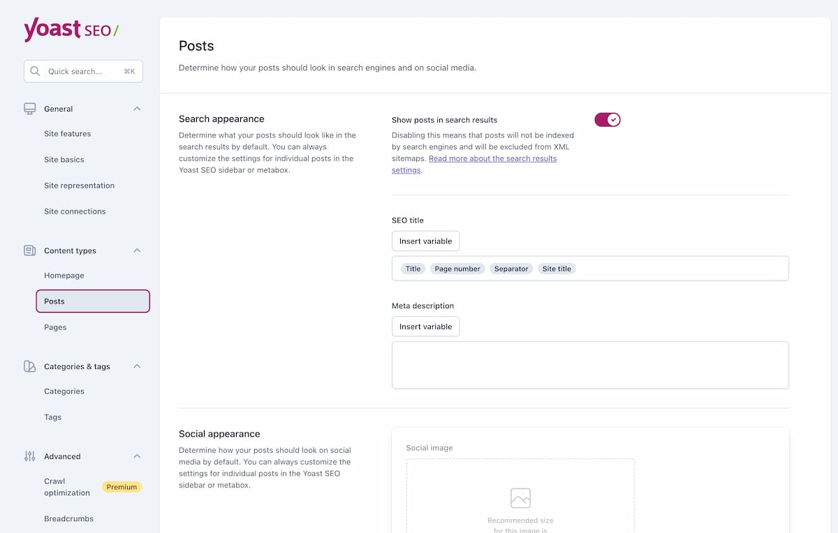Viewport: 838px width, 533px height.
Task: Click the icon beside Categories & tags
Action: [29, 366]
